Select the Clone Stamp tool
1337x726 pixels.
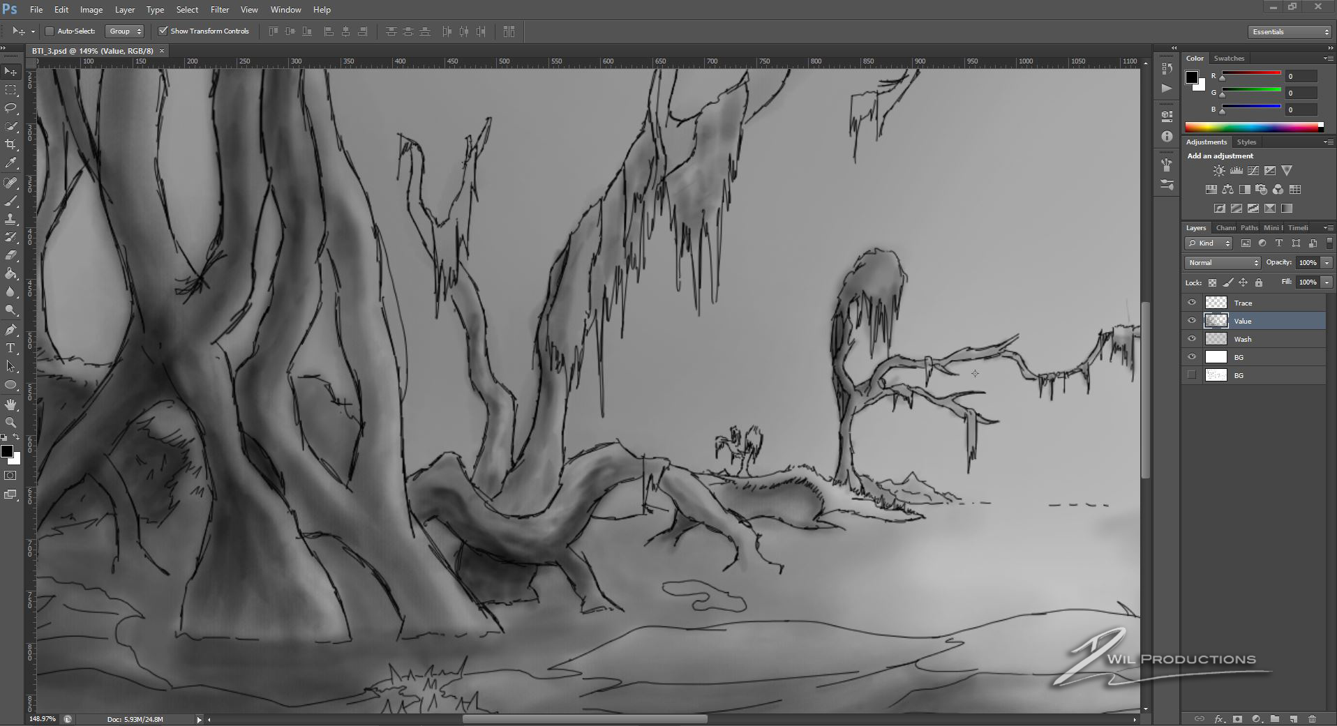click(11, 219)
